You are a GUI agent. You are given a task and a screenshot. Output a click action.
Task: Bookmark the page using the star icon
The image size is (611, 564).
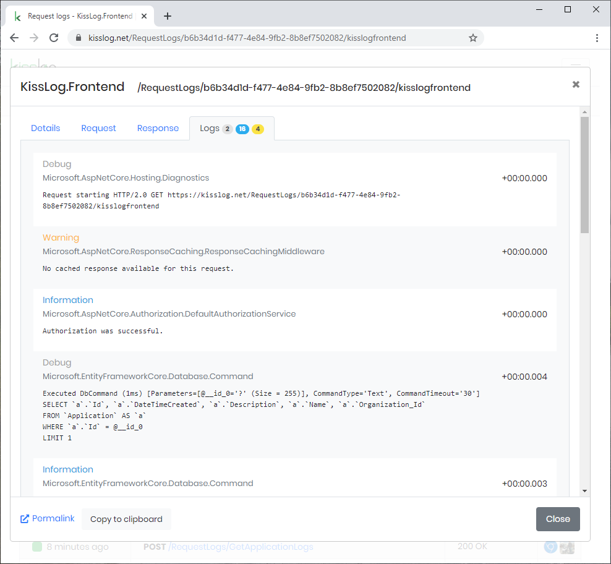click(x=473, y=38)
